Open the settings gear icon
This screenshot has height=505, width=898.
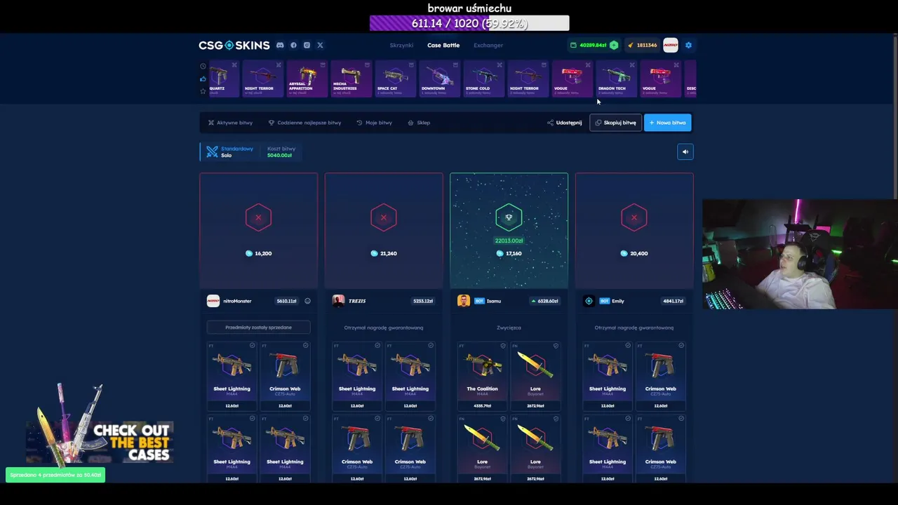[688, 45]
